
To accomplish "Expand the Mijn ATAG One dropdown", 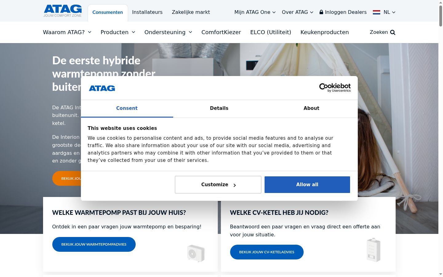I will click(x=255, y=12).
